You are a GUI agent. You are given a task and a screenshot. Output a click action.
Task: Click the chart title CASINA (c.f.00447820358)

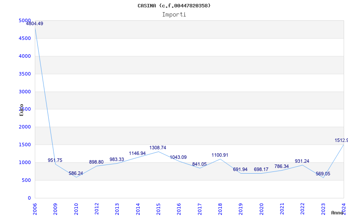pos(174,6)
